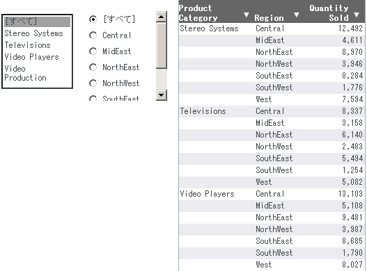The width and height of the screenshot is (367, 271).
Task: Select [すべて] in the category list box
Action: click(x=37, y=22)
